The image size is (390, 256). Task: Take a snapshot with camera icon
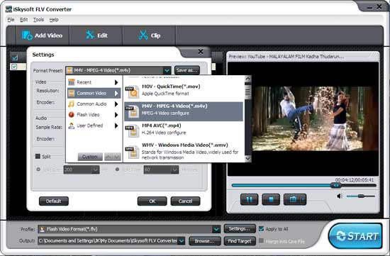[292, 199]
